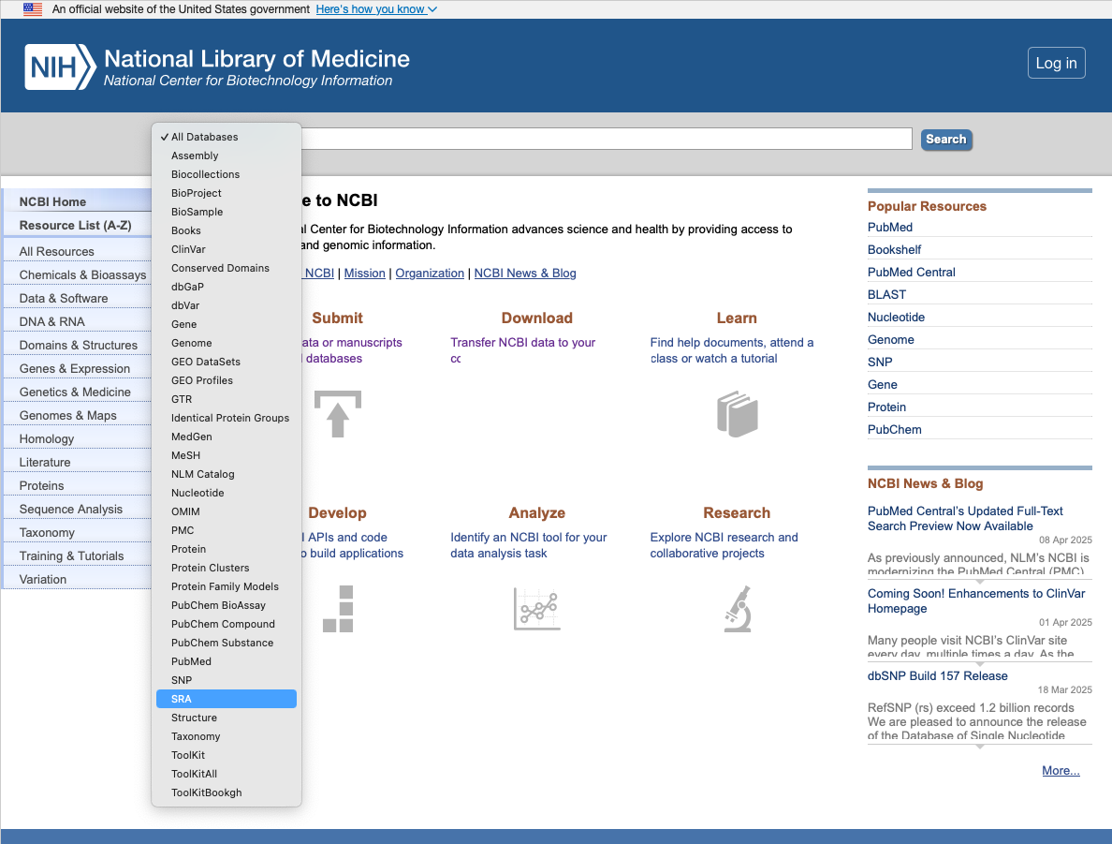
Task: Click the Log in button
Action: (x=1056, y=64)
